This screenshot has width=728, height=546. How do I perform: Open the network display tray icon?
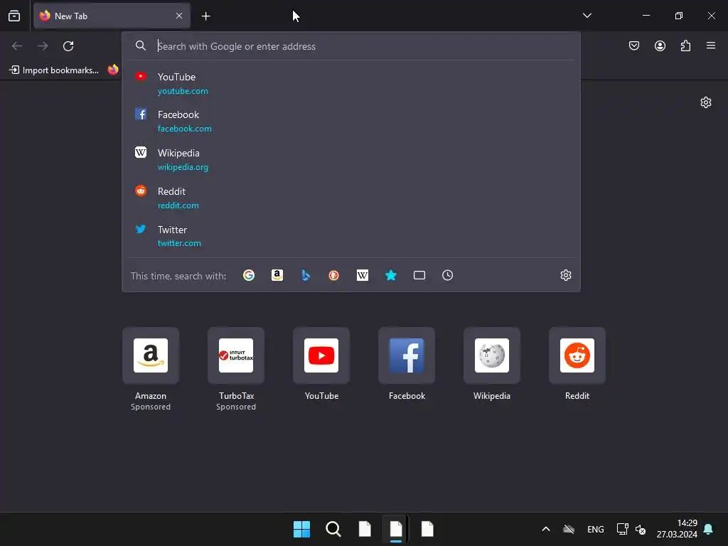pos(622,529)
